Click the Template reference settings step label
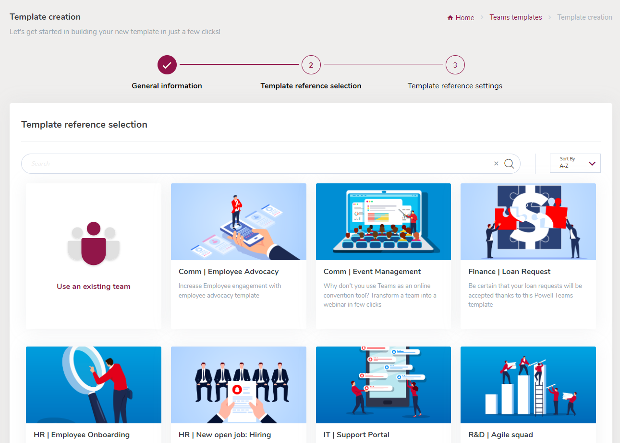Image resolution: width=620 pixels, height=443 pixels. 455,86
